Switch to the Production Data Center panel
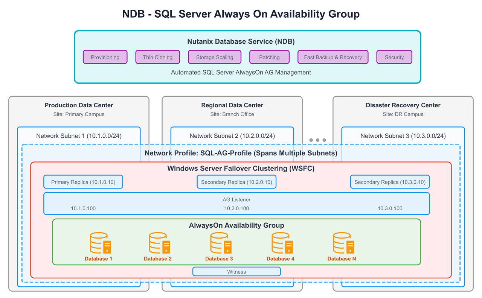 [x=79, y=105]
